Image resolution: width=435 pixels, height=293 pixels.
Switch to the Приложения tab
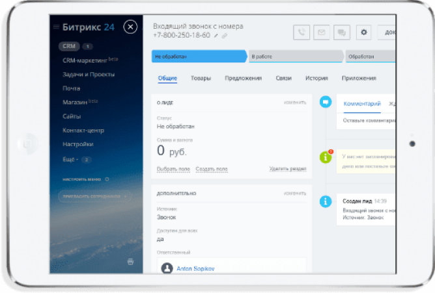point(359,79)
